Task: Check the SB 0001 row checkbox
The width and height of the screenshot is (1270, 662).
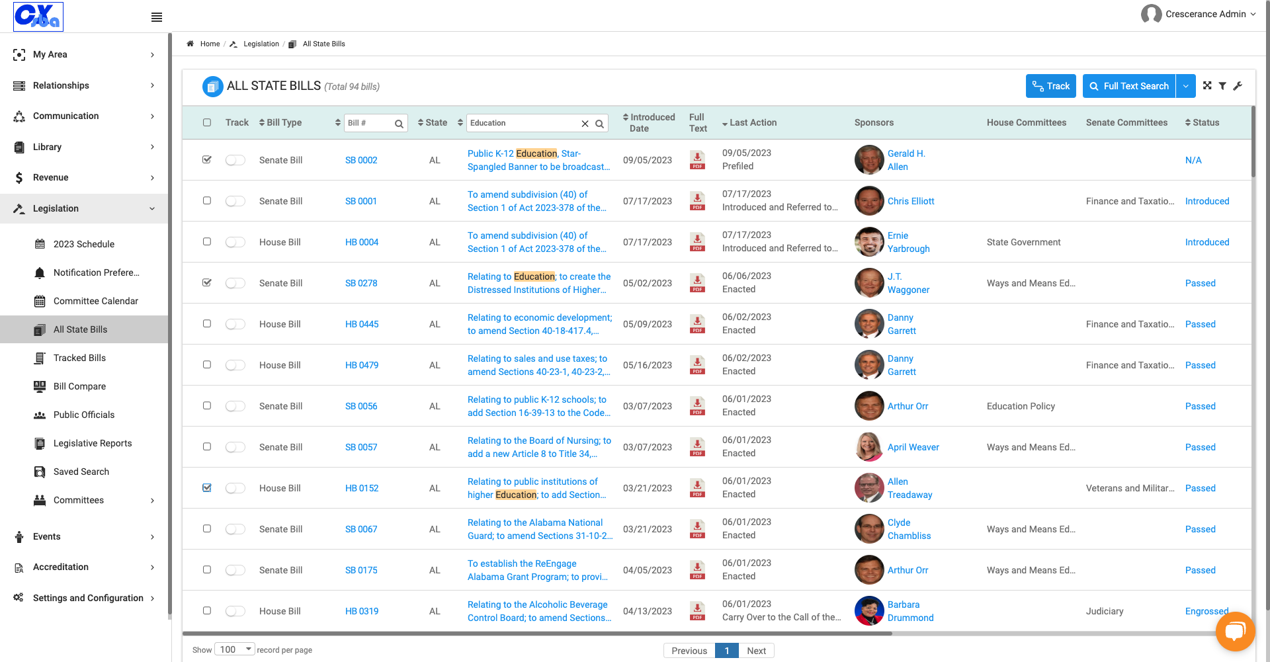Action: [x=207, y=200]
